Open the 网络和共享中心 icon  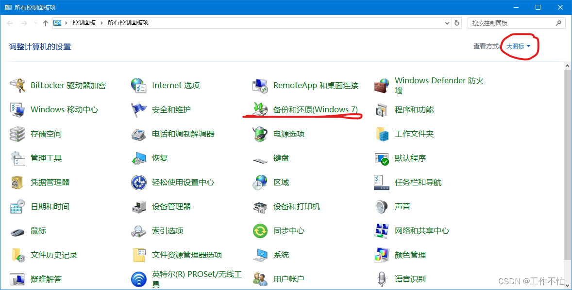click(x=382, y=230)
